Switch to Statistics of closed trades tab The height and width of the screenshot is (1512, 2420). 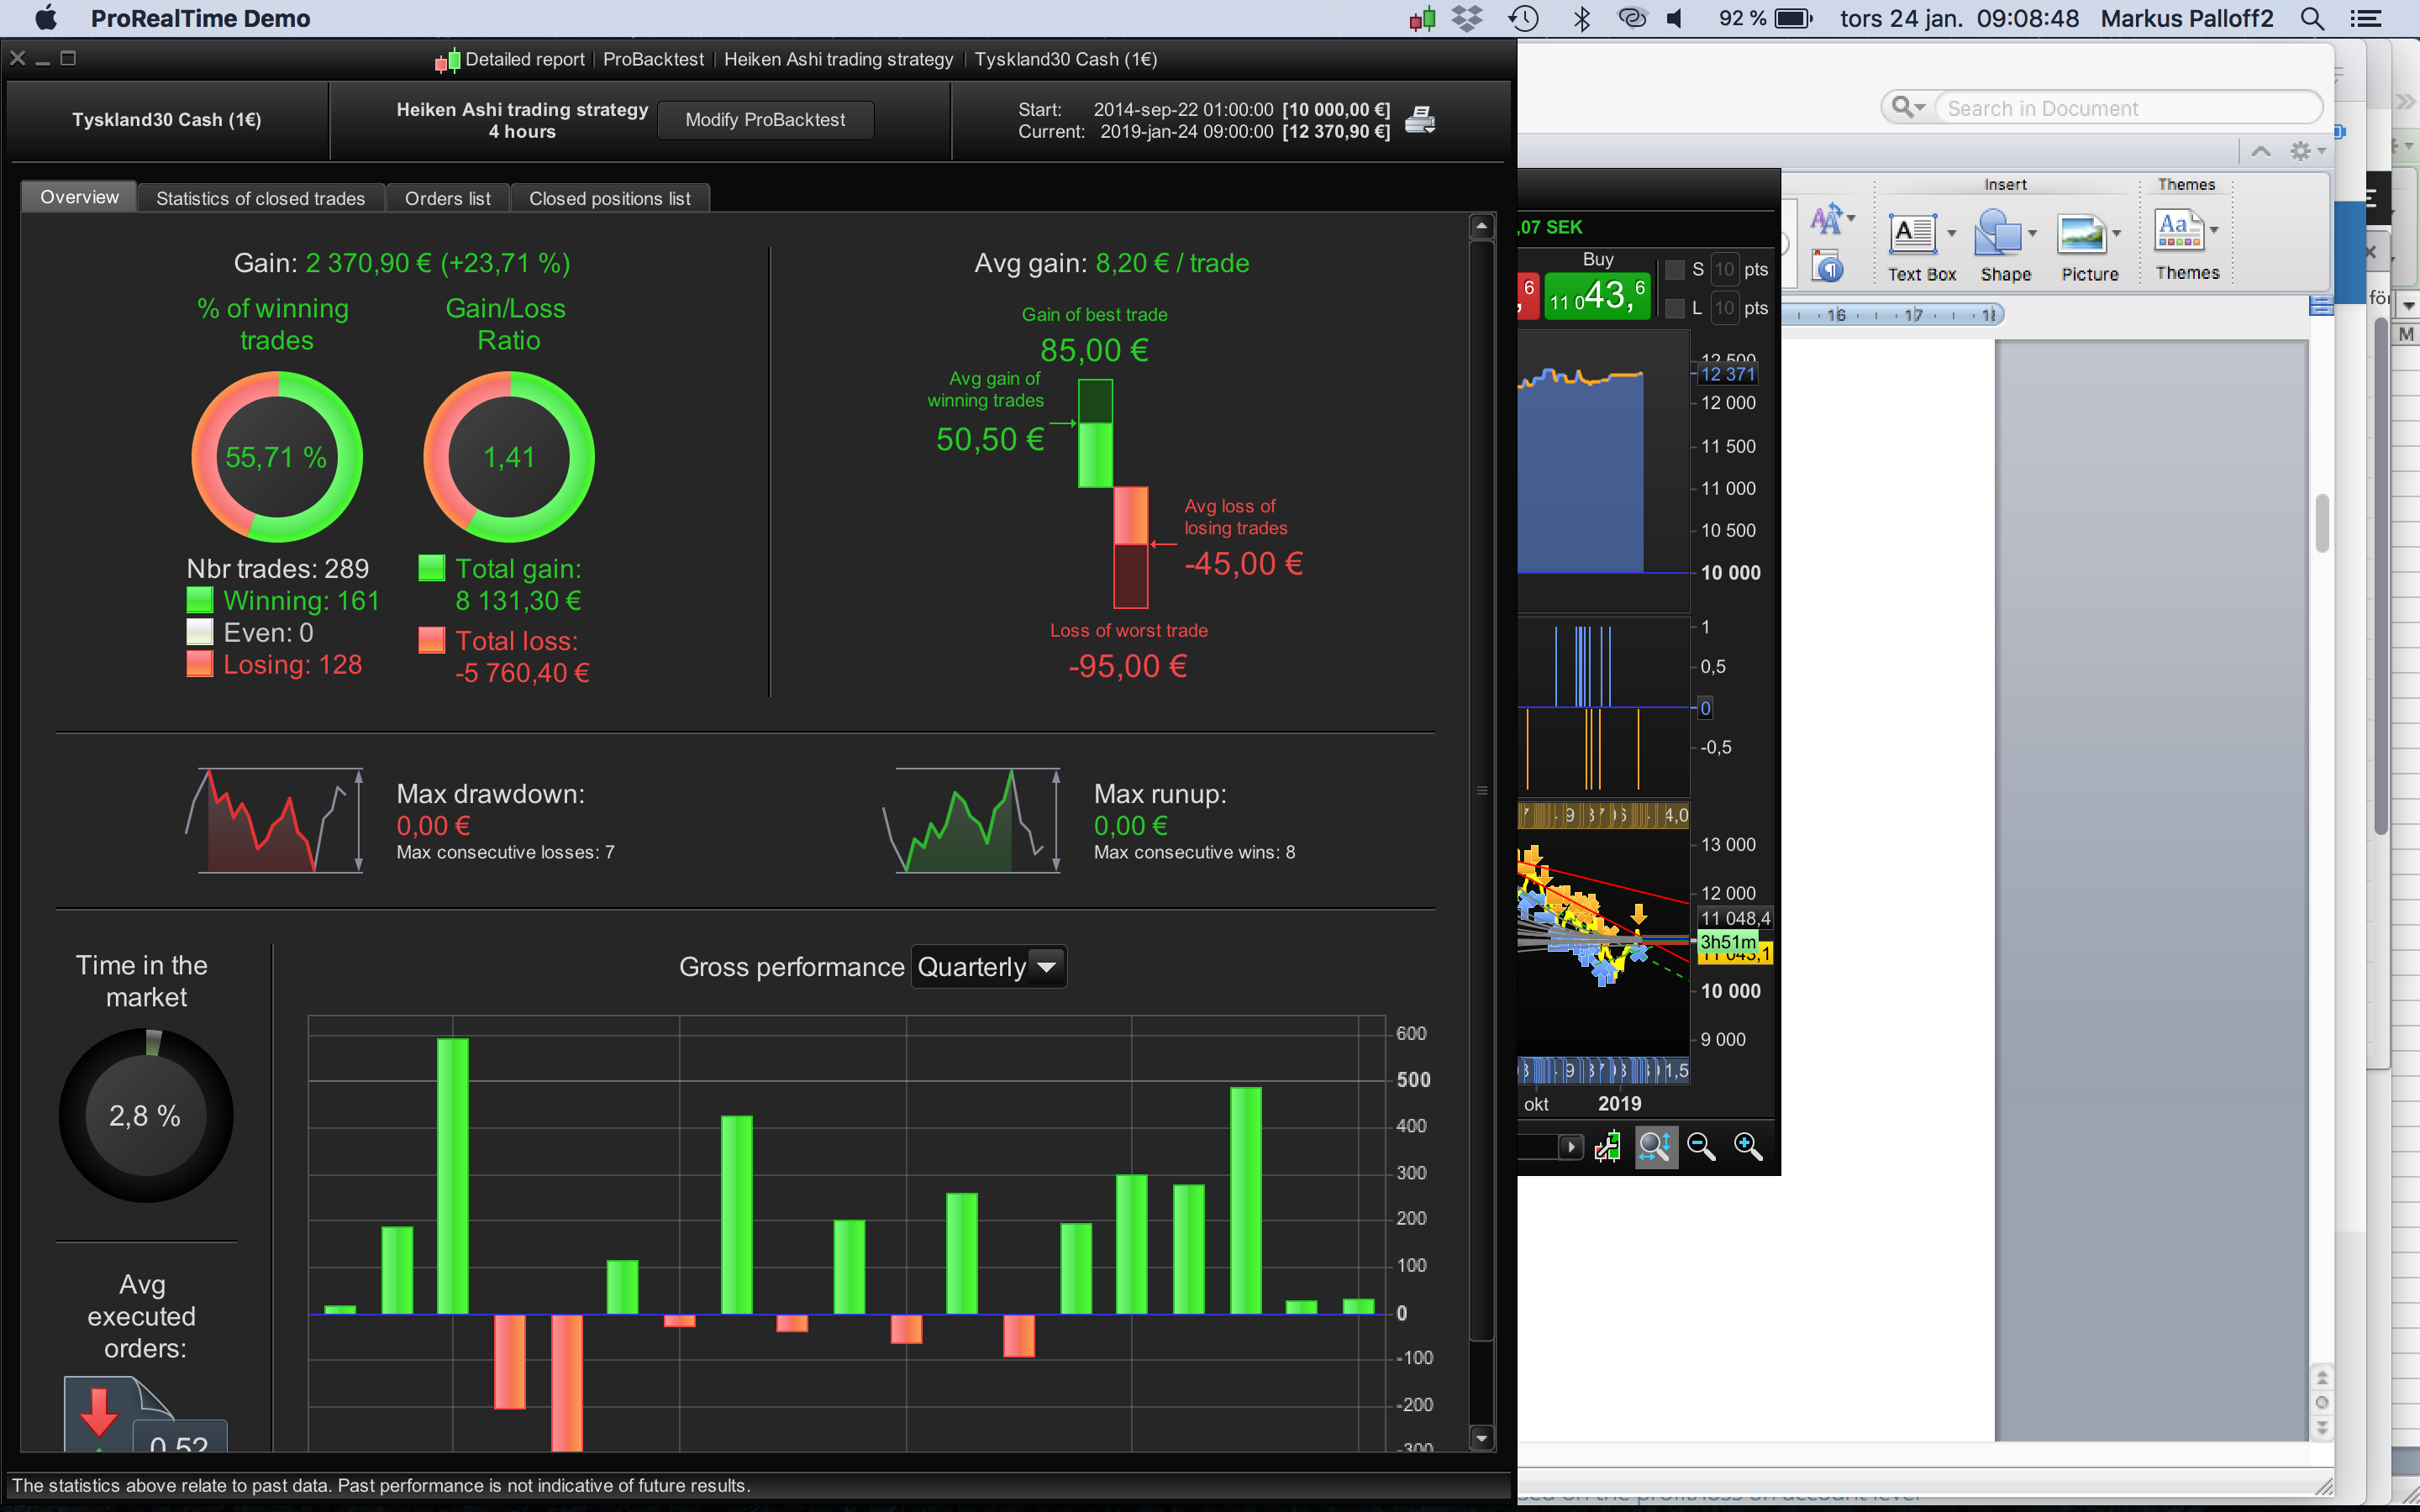point(260,198)
